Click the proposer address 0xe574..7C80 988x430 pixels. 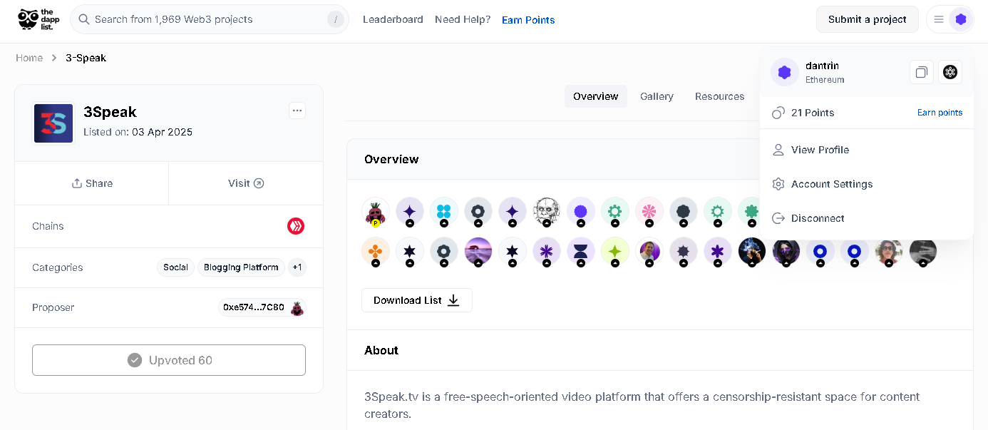point(254,308)
